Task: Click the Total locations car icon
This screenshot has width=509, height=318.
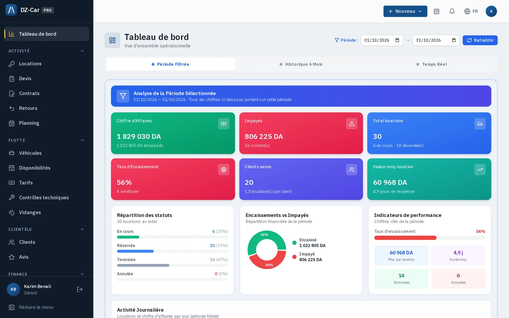Action: pyautogui.click(x=480, y=124)
